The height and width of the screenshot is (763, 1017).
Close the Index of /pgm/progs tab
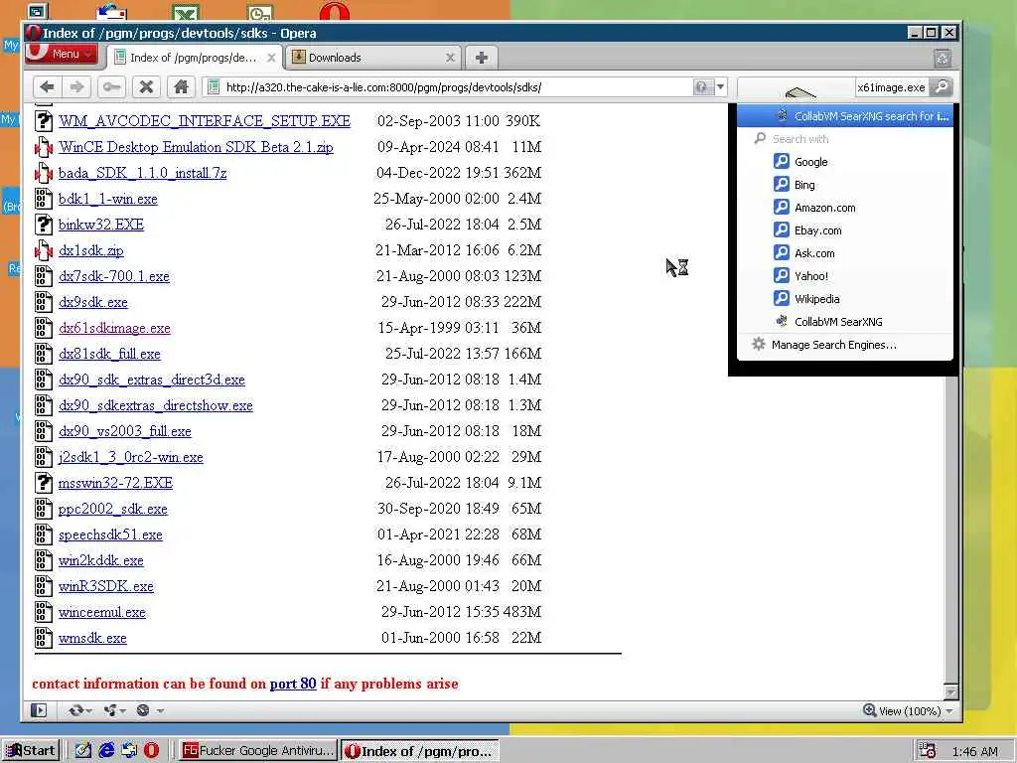tap(271, 58)
